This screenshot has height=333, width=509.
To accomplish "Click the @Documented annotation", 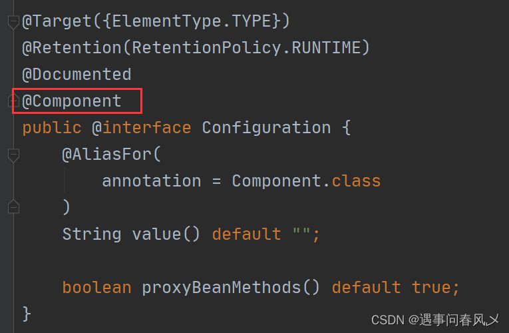I will [77, 75].
